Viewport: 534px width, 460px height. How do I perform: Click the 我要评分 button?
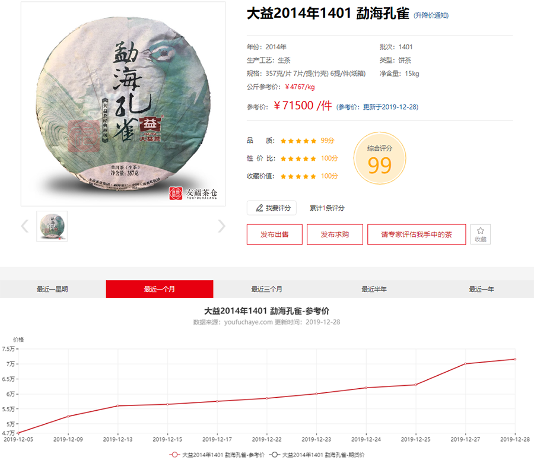(271, 208)
